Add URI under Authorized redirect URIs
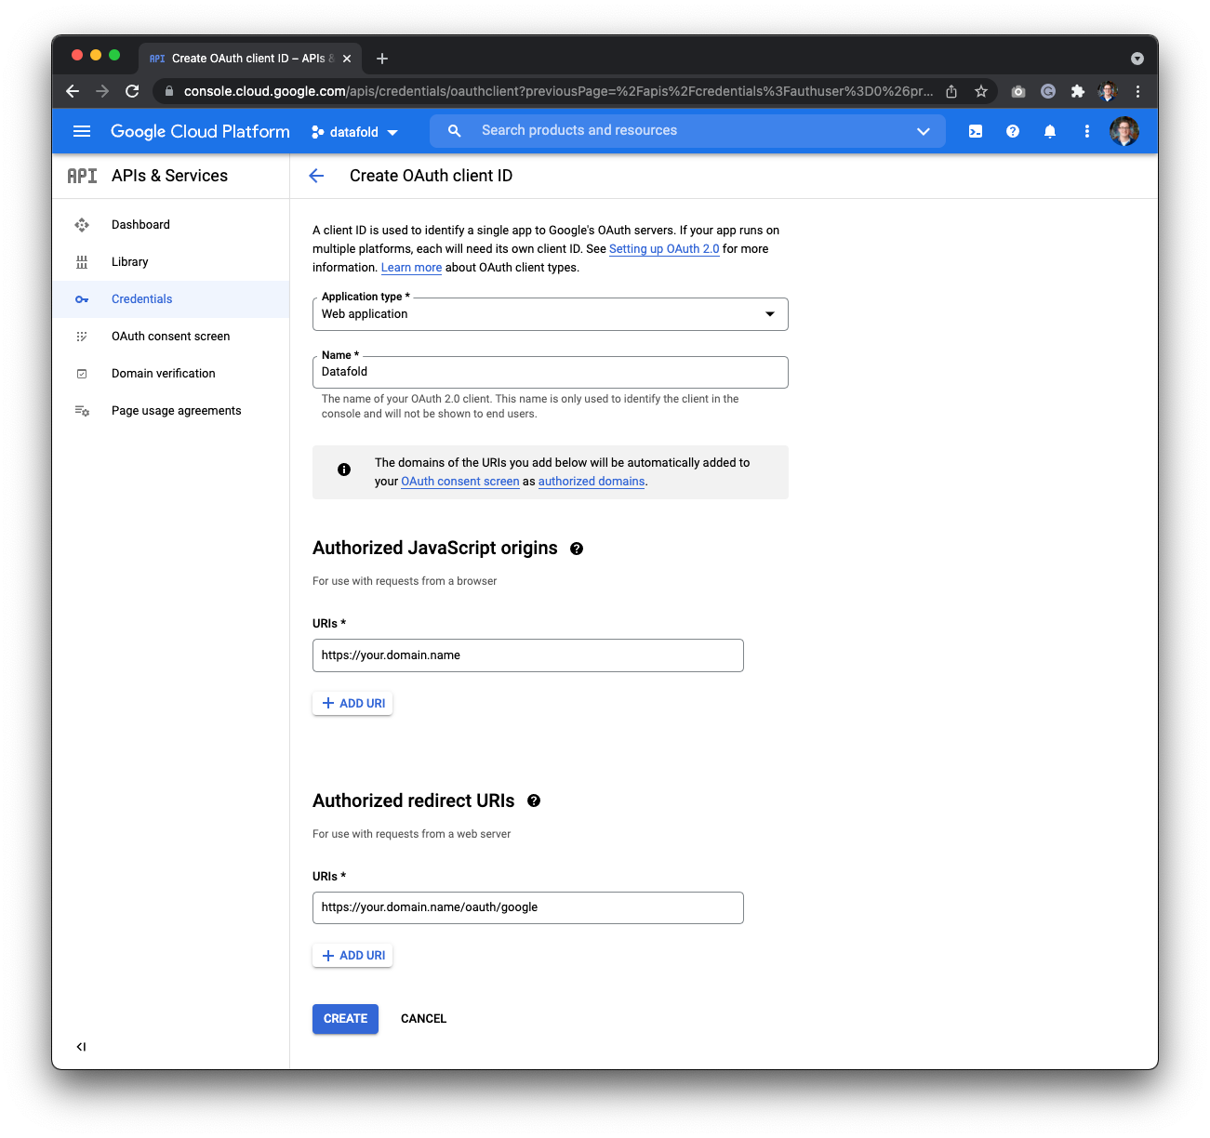Viewport: 1210px width, 1138px height. pos(352,956)
